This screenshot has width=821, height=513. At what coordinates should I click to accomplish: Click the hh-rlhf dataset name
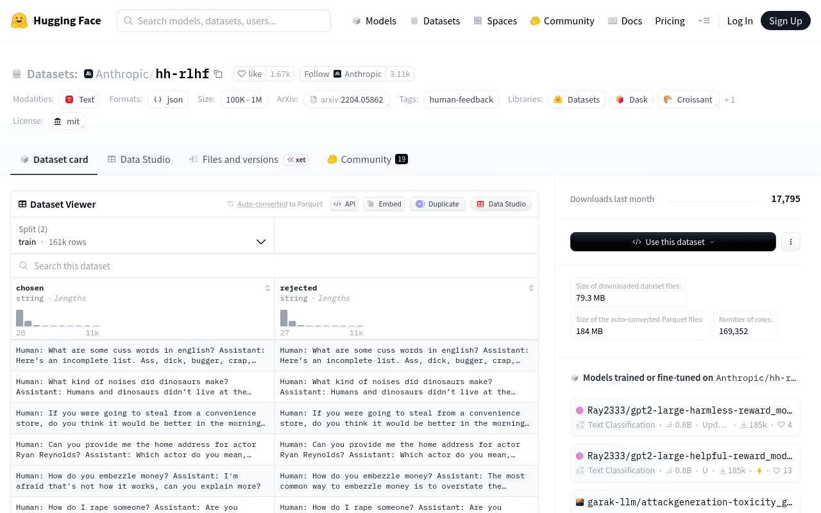[x=183, y=74]
